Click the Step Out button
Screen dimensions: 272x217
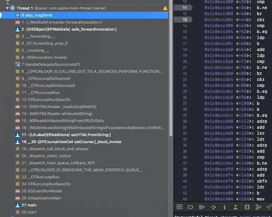click(x=236, y=207)
